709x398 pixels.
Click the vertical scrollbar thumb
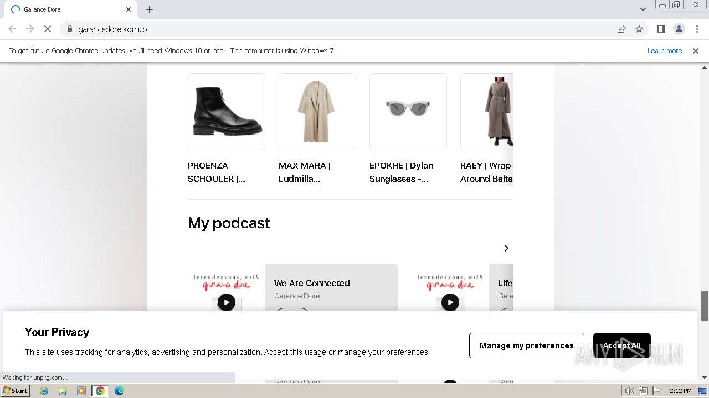pyautogui.click(x=705, y=305)
